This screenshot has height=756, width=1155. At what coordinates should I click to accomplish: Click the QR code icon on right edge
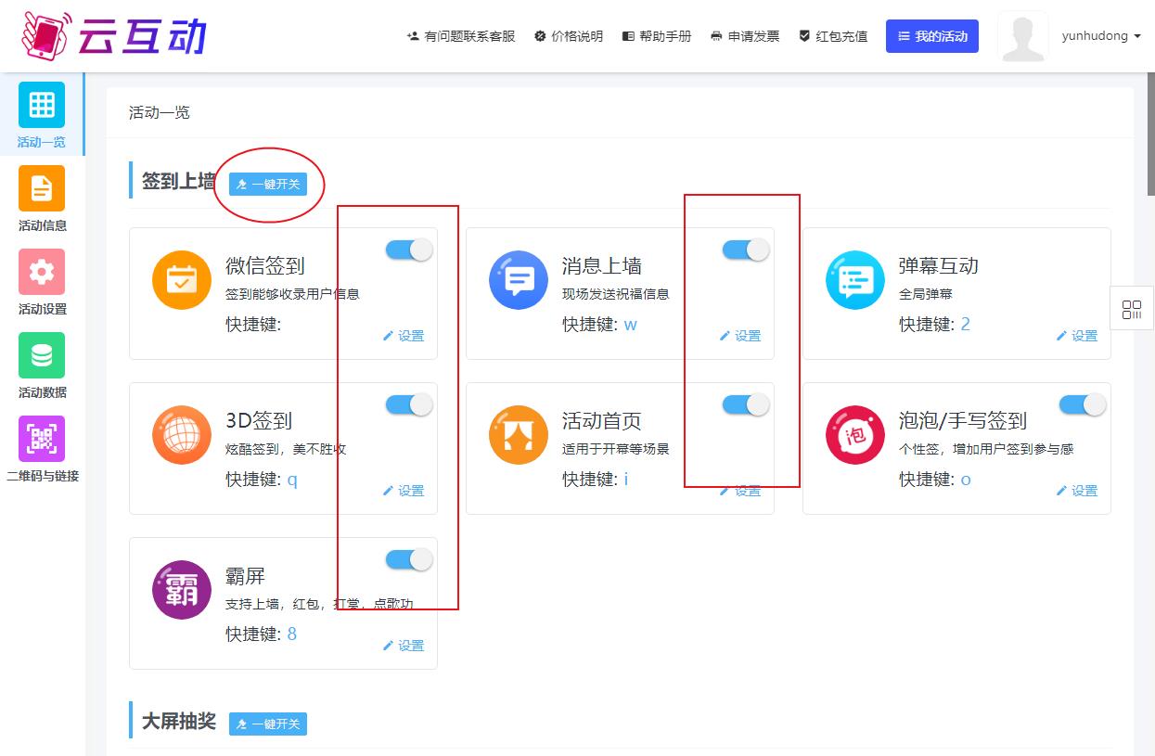1132,309
